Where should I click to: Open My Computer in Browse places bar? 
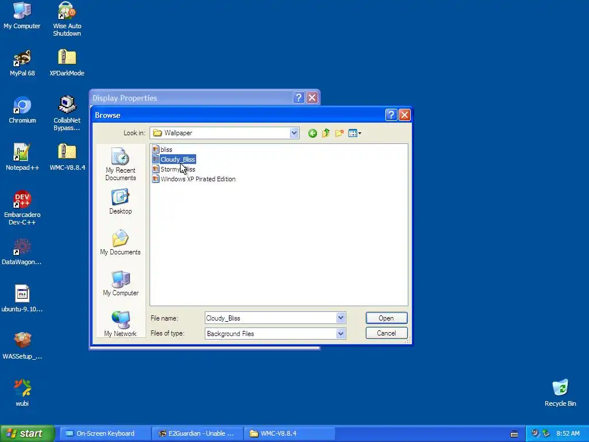pyautogui.click(x=121, y=283)
